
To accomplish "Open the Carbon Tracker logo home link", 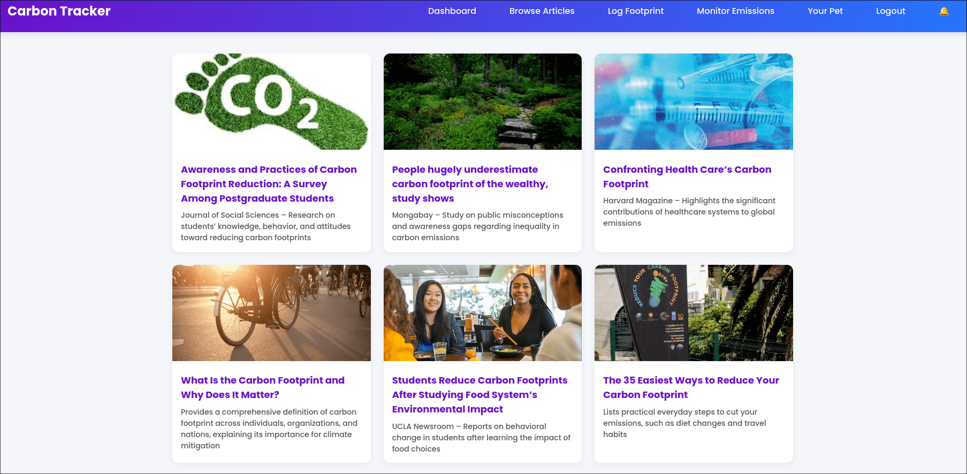I will pos(59,11).
